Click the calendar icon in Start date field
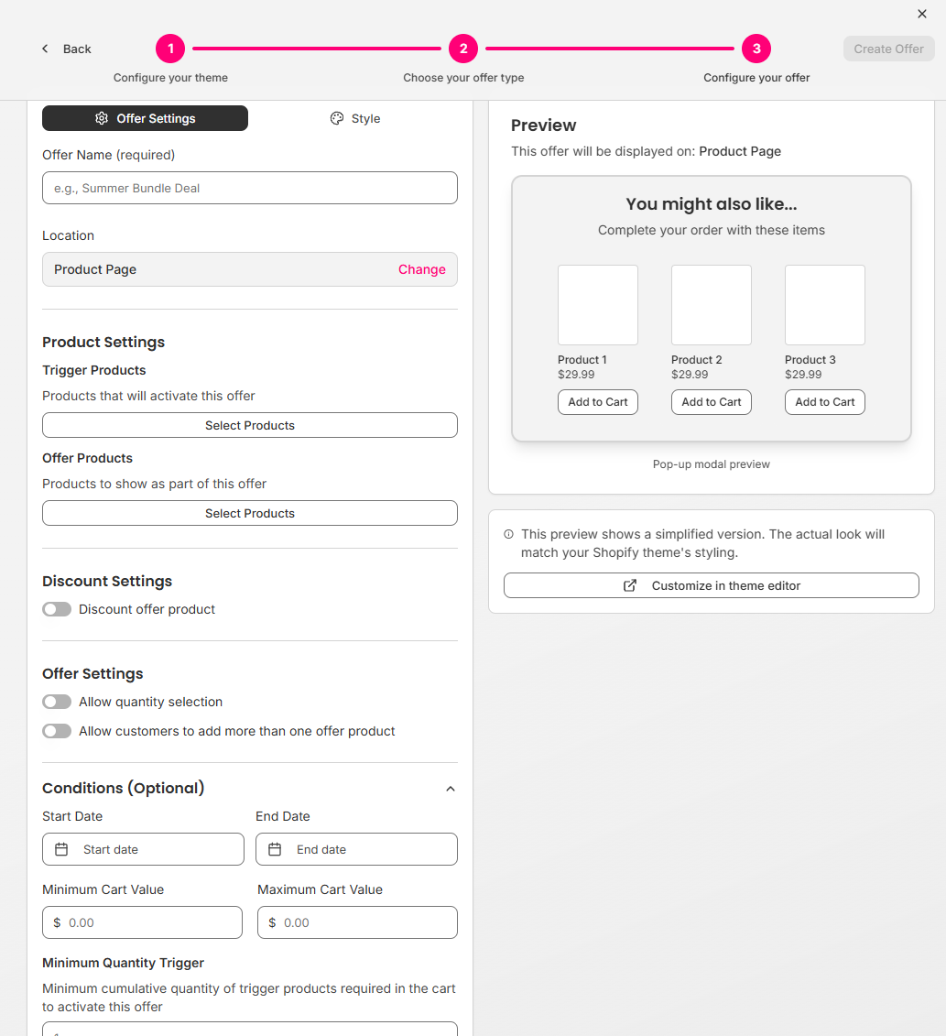 pos(61,850)
